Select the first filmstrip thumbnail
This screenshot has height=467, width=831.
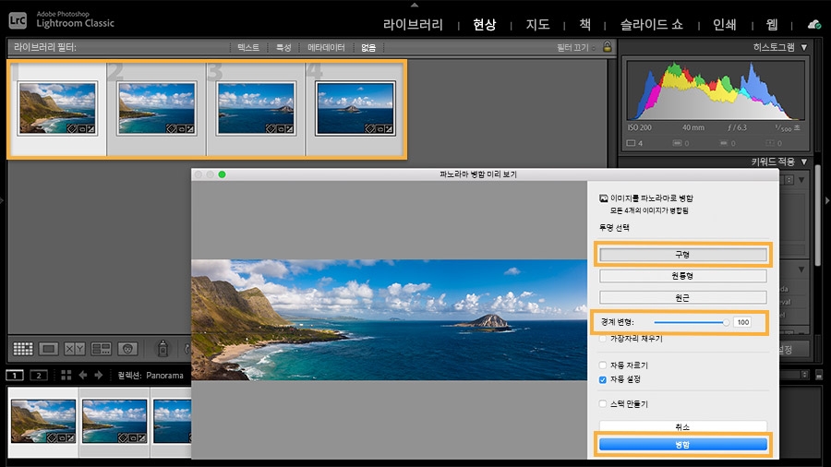tap(42, 421)
